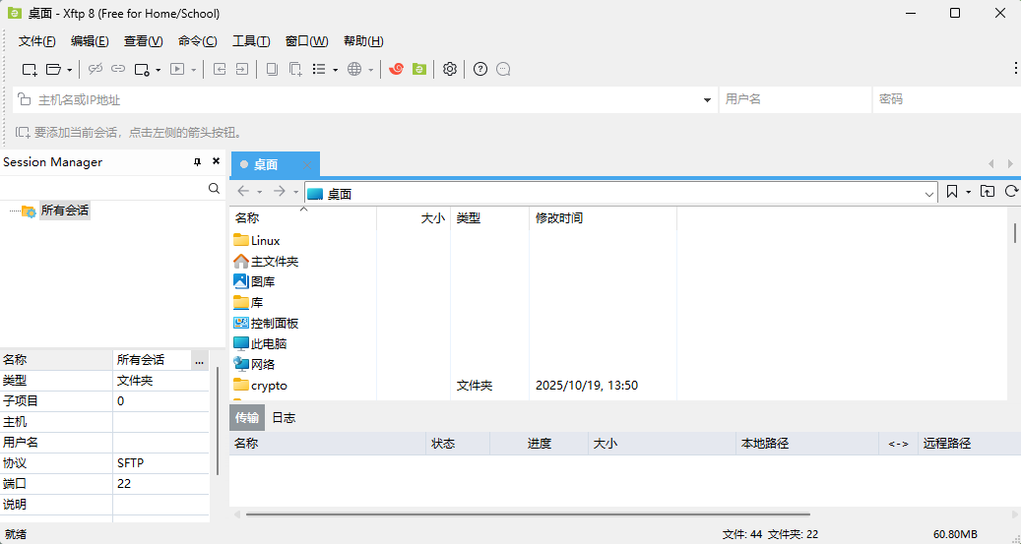Sort files by 修改时间 column header

559,218
